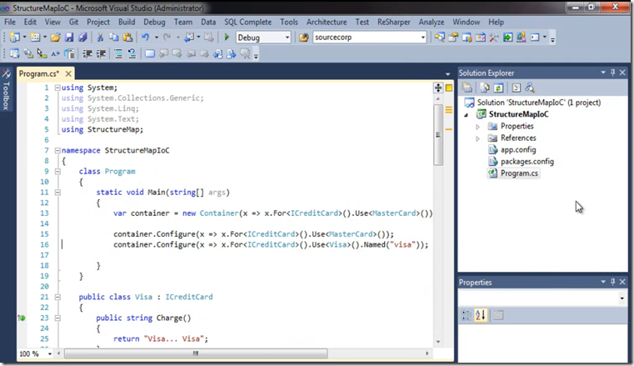Collapse the Main method code block
Viewport: 634px width, 366px height.
(x=57, y=193)
